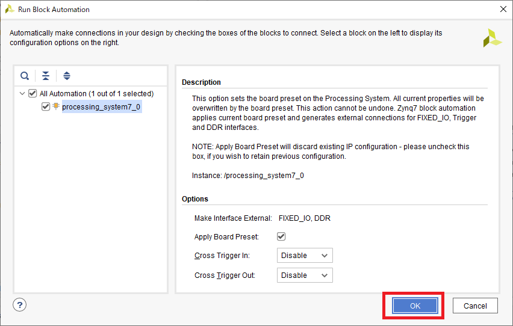Close the Run Block Automation dialog

click(503, 10)
